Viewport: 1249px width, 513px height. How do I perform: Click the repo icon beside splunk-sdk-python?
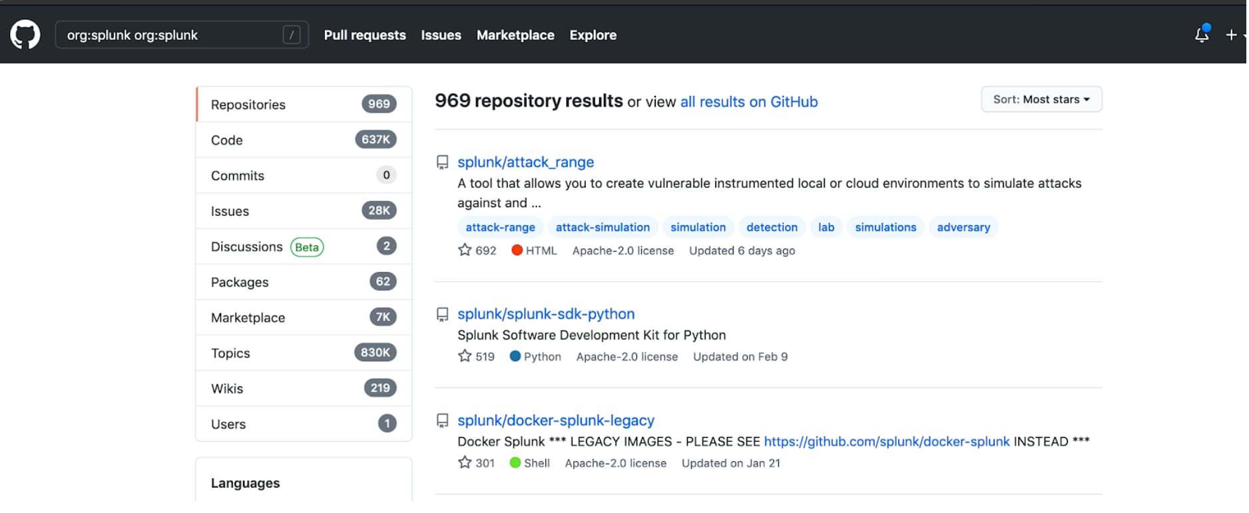(x=442, y=314)
